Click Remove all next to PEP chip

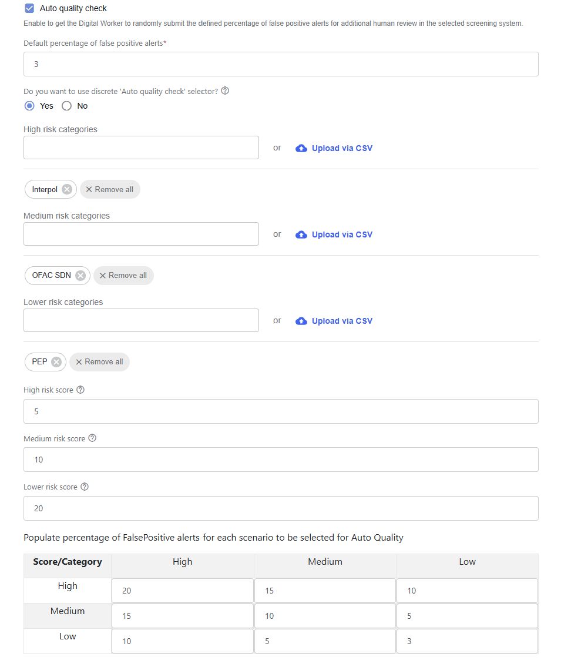point(99,362)
